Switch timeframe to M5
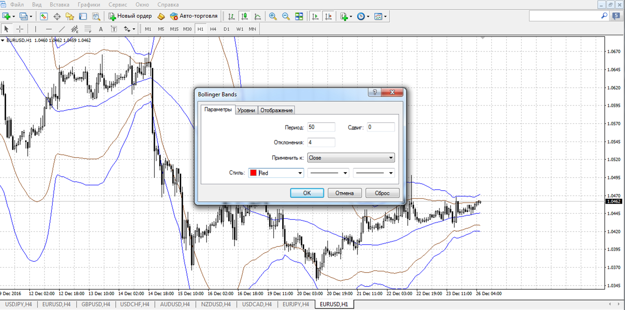 pyautogui.click(x=161, y=29)
